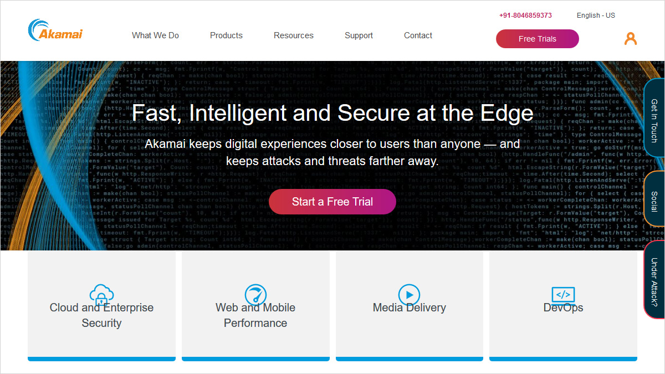Click the DevOps code icon
Screen dimensions: 665x374
click(x=563, y=294)
